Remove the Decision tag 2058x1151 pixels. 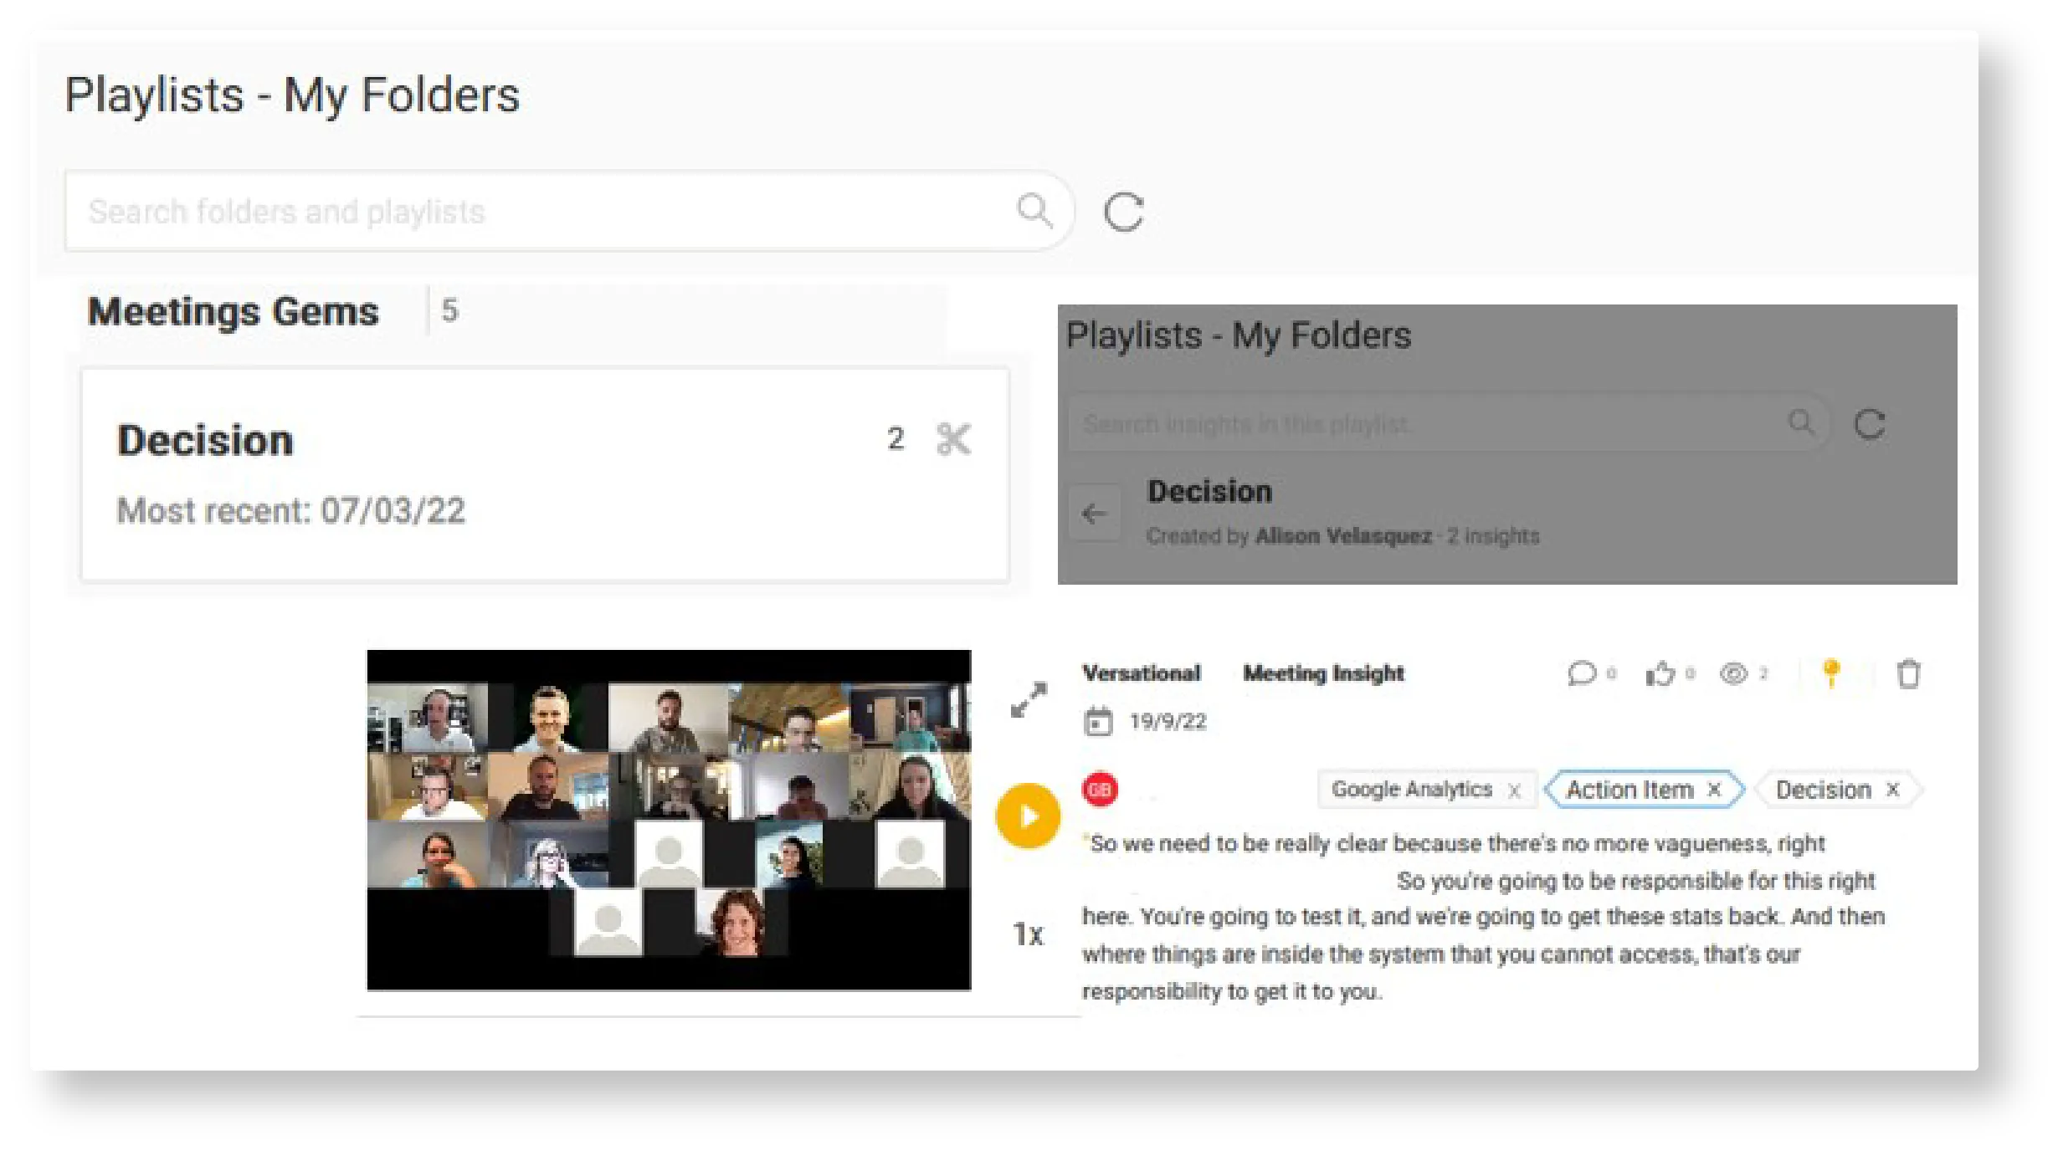(x=1892, y=789)
